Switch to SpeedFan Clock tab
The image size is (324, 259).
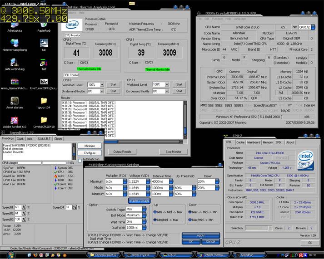click(x=20, y=139)
